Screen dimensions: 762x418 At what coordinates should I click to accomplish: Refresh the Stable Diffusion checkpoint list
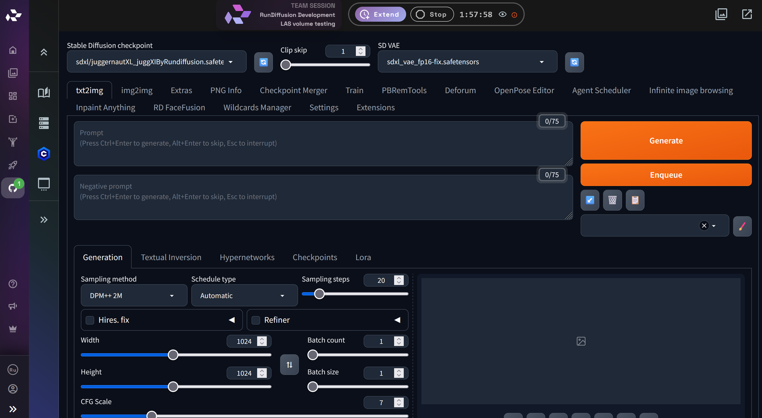pos(263,62)
